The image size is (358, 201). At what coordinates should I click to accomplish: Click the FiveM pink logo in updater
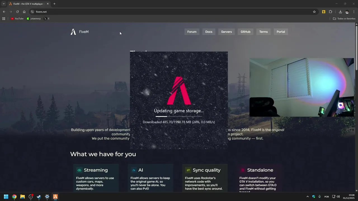(x=179, y=90)
